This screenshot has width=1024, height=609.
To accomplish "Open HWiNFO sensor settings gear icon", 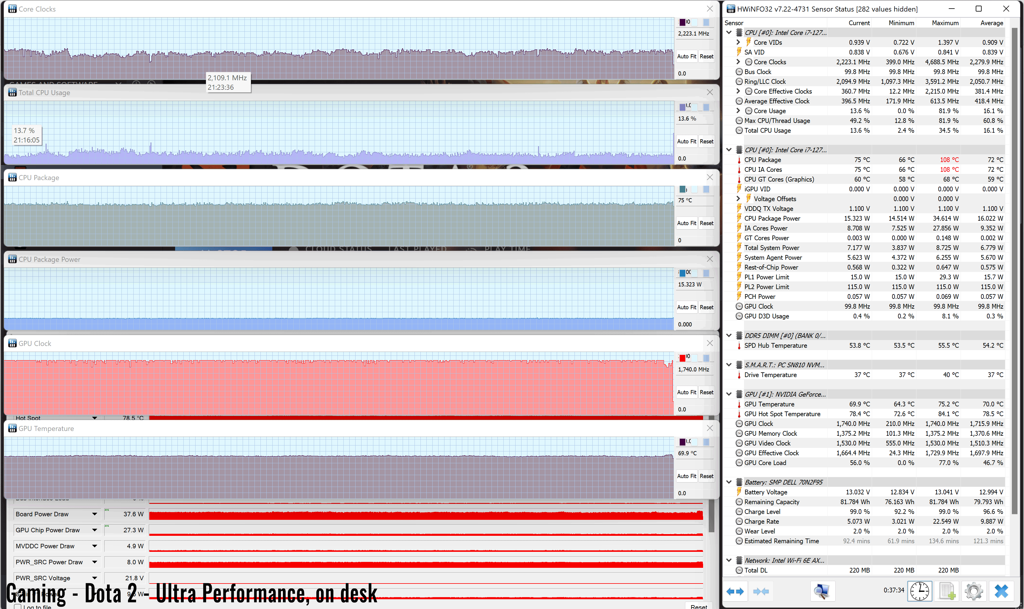I will point(974,591).
